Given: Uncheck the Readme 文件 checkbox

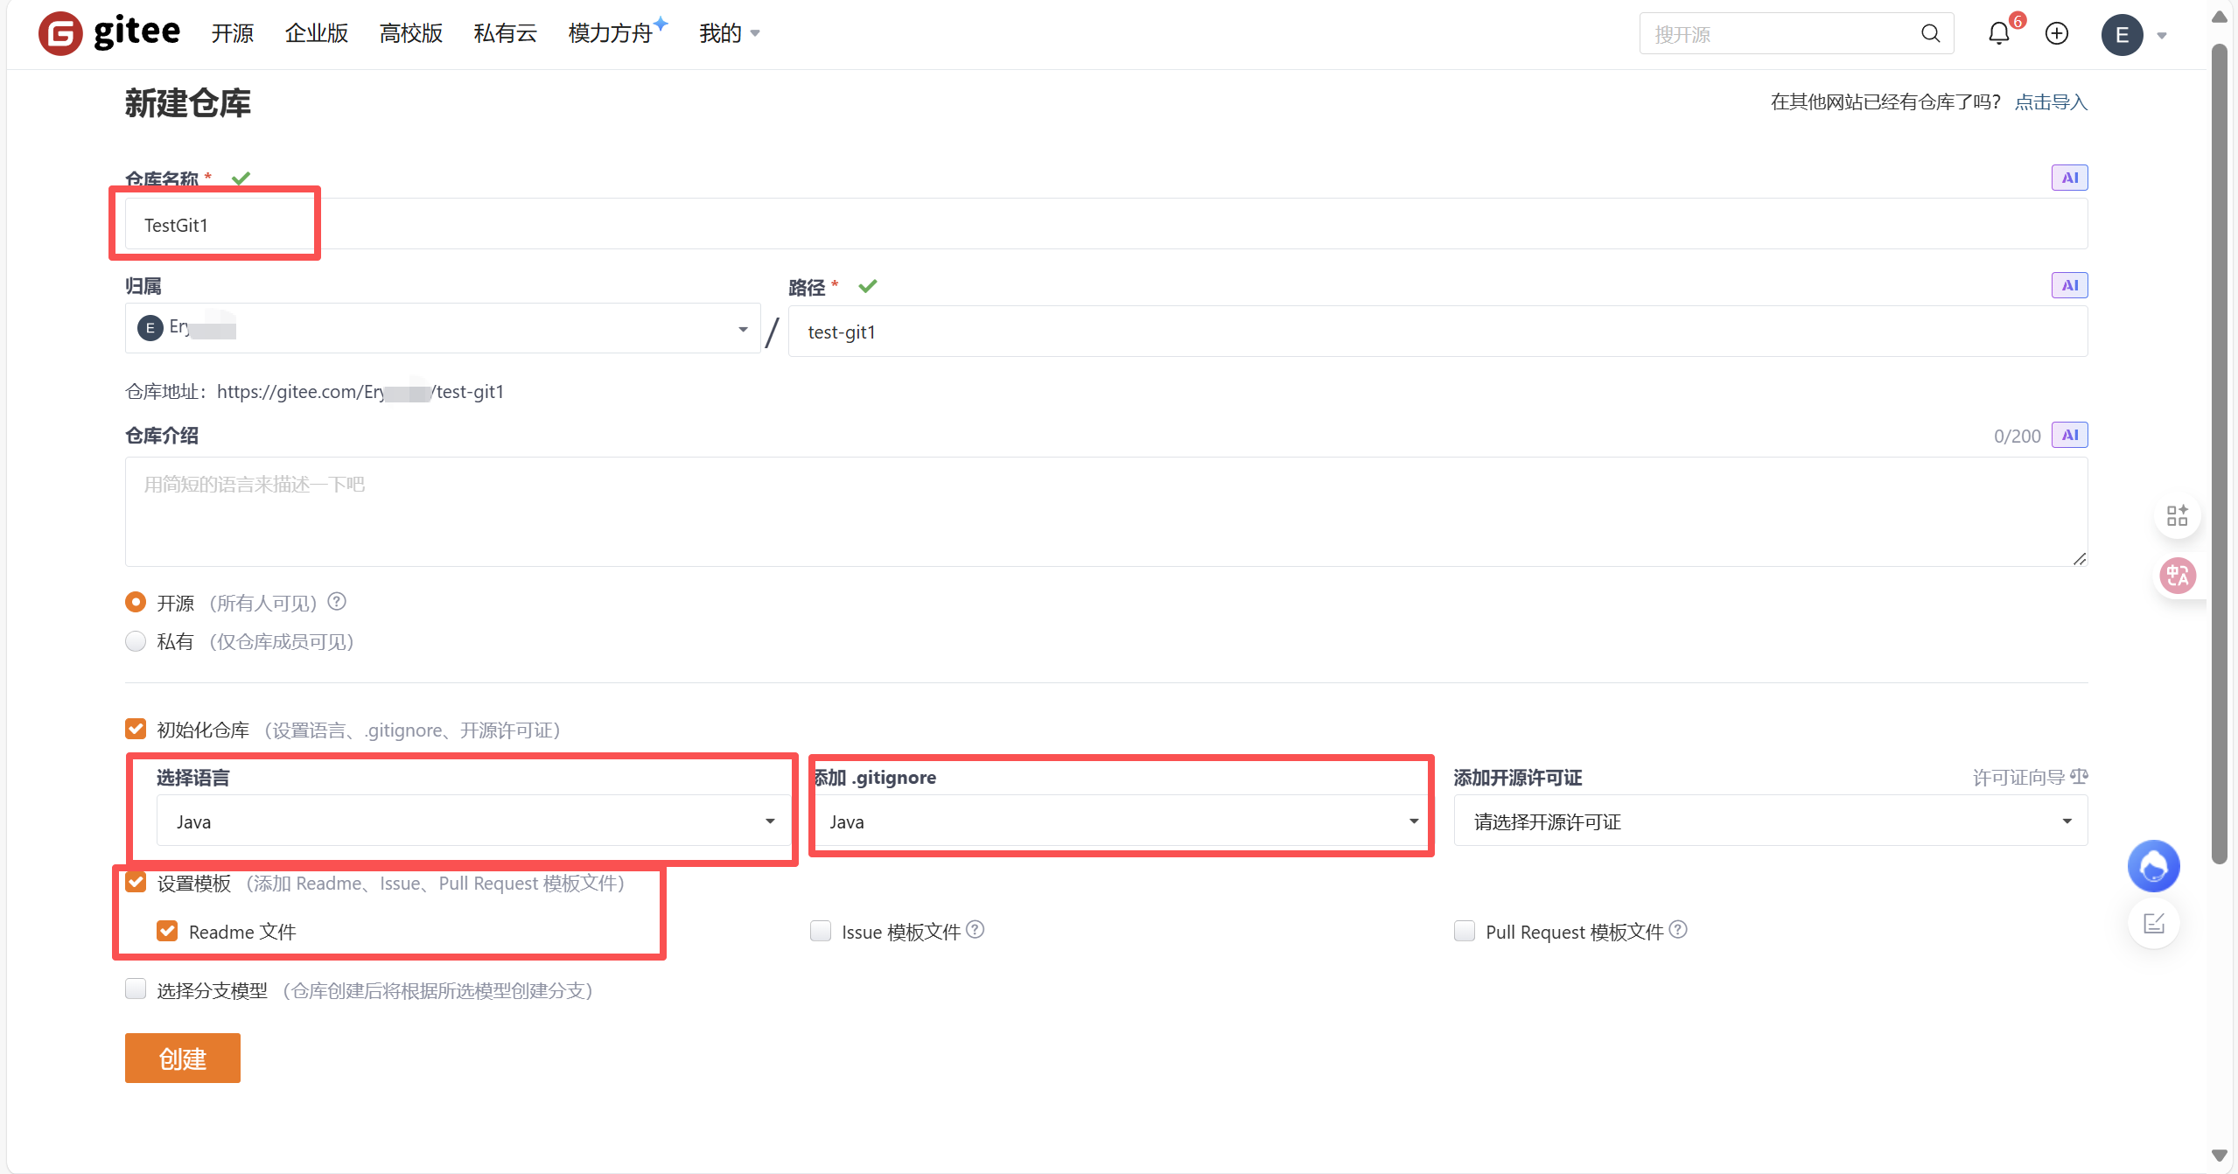Looking at the screenshot, I should point(167,931).
